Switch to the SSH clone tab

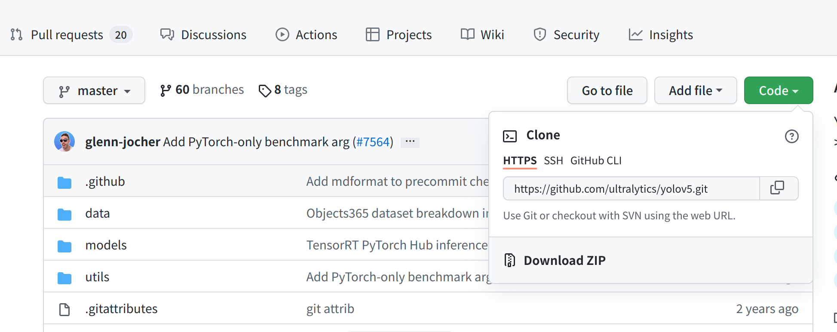553,160
